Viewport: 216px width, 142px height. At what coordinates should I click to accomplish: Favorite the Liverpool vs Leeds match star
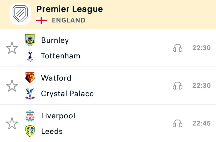pyautogui.click(x=12, y=123)
